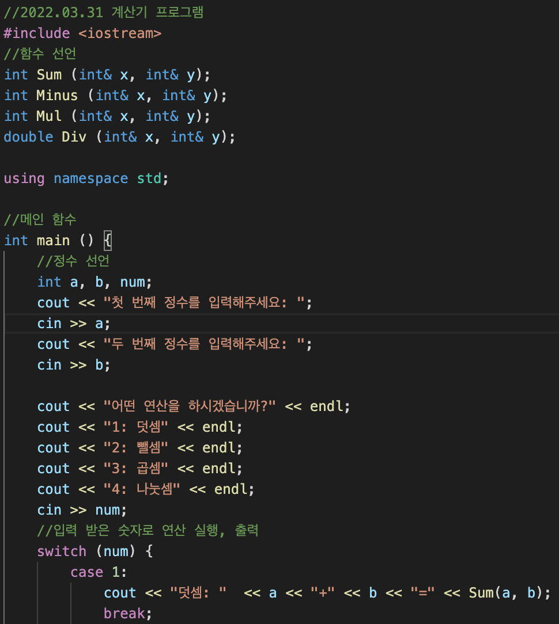Viewport: 559px width, 624px height.
Task: Click the 'cin >> a;' line
Action: [74, 323]
